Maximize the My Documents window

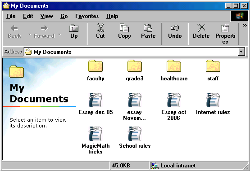tap(236, 6)
